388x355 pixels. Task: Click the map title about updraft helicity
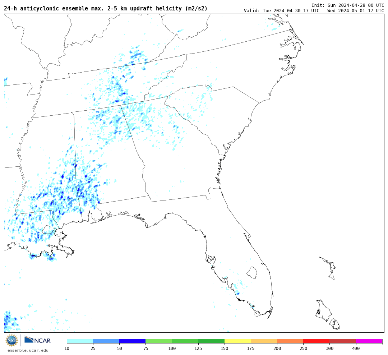click(x=106, y=8)
